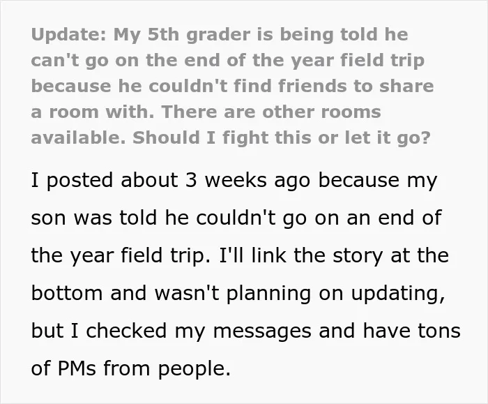
Task: Click the final word "people."
Action: [x=195, y=369]
